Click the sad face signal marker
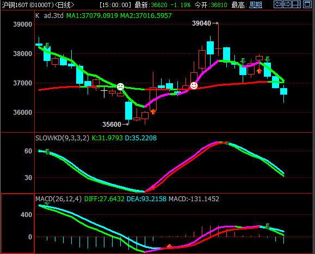The height and width of the screenshot is (254, 315). point(121,86)
